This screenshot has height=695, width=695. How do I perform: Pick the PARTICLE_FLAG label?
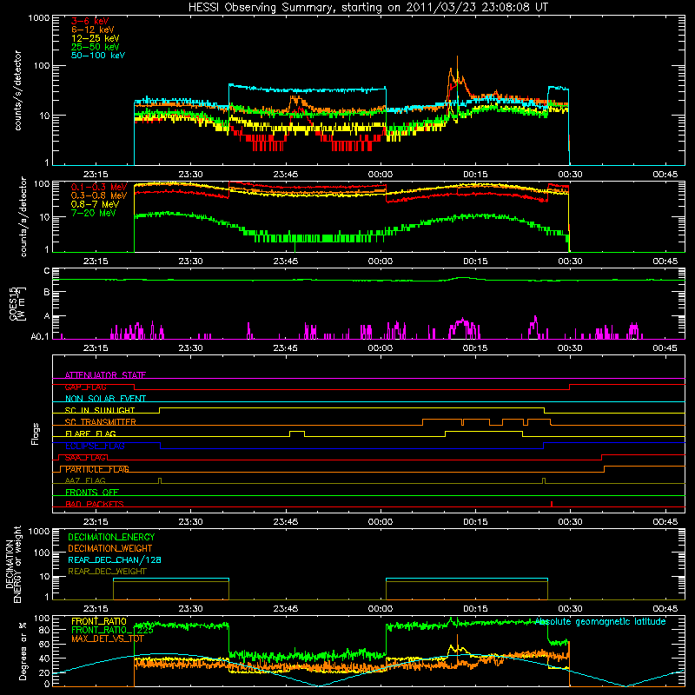tap(97, 469)
